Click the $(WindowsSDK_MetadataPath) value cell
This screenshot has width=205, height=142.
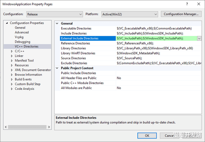pyautogui.click(x=159, y=53)
